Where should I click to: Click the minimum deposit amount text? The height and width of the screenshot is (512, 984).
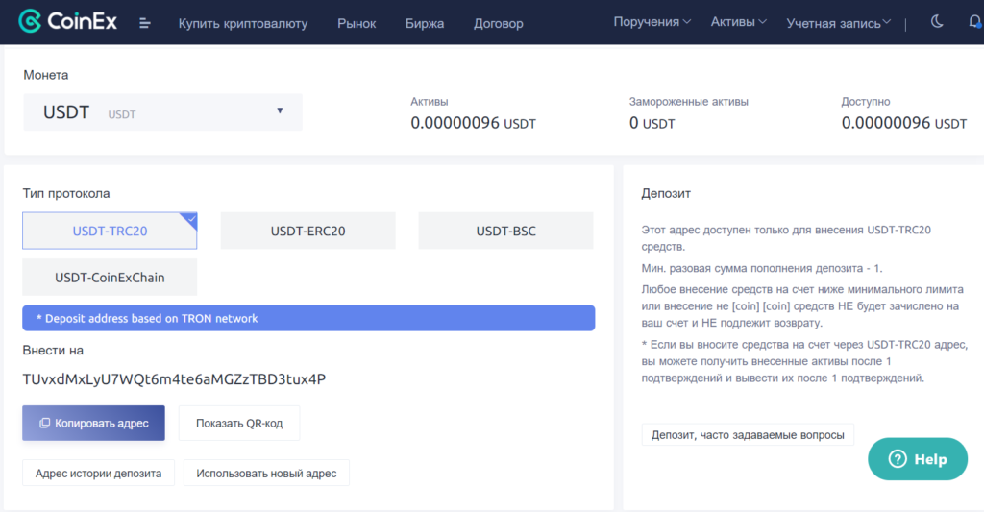pos(762,268)
